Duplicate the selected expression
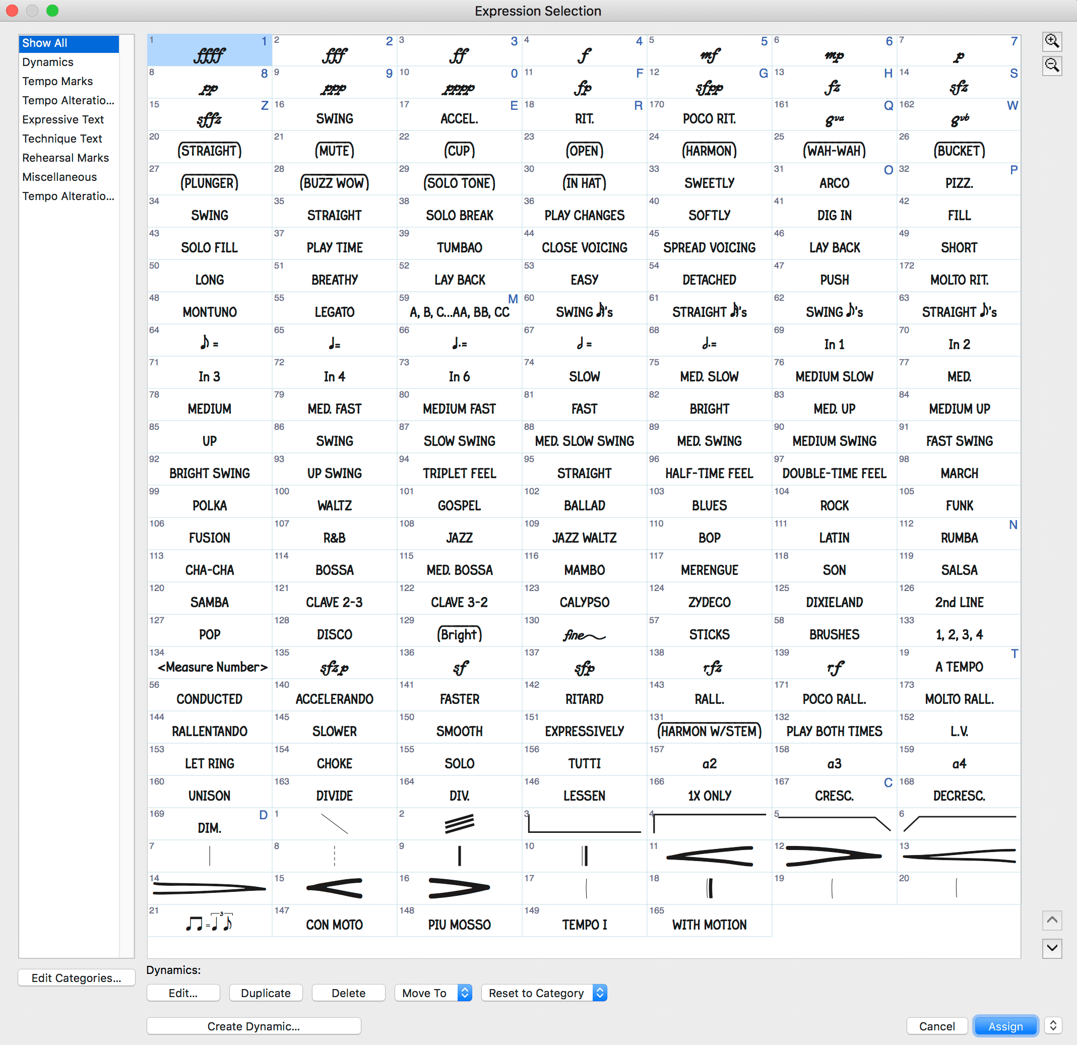The width and height of the screenshot is (1077, 1045). (266, 993)
